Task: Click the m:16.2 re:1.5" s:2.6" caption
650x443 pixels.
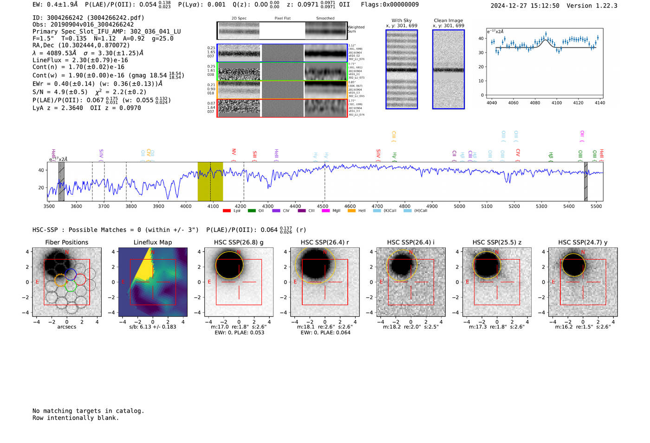Action: [583, 327]
